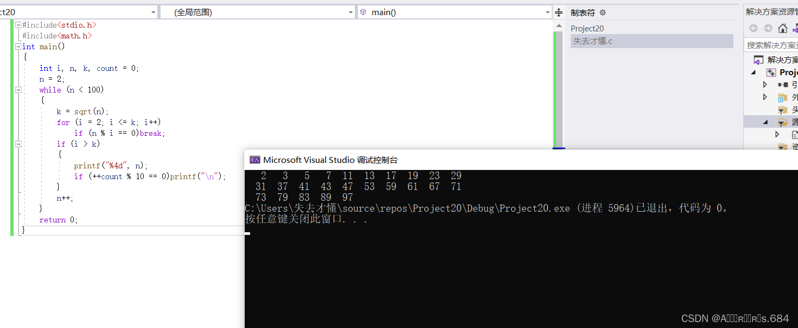Click the resource files filter folder icon
This screenshot has width=798, height=328.
pos(783,147)
